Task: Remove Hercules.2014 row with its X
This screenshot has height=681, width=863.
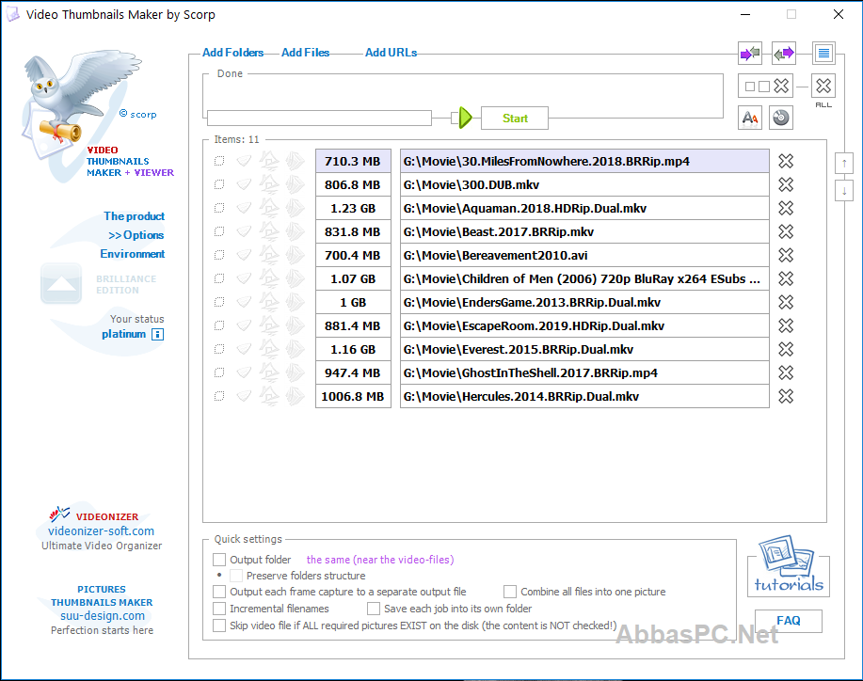Action: tap(786, 396)
